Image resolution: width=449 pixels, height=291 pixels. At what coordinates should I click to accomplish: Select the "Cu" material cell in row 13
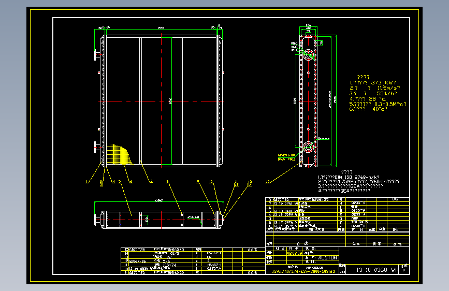click(209, 257)
